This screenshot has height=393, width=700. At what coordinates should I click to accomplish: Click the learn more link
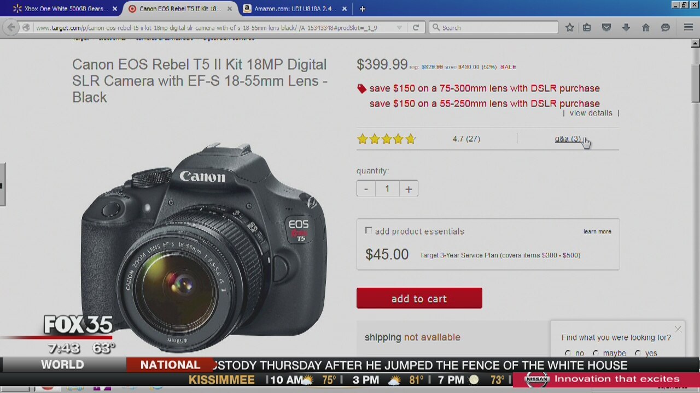click(597, 231)
